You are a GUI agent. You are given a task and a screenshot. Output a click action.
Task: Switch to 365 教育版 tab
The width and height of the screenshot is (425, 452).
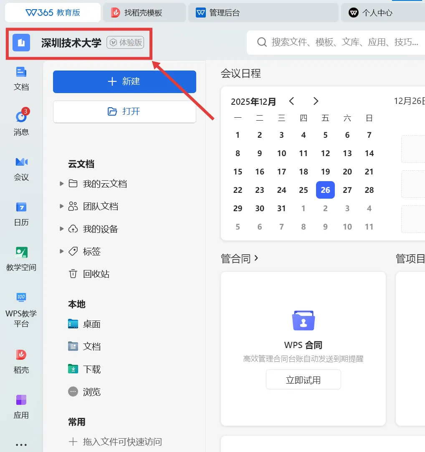pyautogui.click(x=53, y=13)
